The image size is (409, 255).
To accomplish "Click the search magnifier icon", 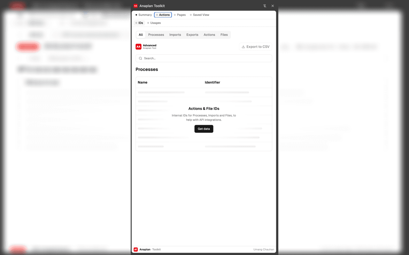I will coord(140,58).
